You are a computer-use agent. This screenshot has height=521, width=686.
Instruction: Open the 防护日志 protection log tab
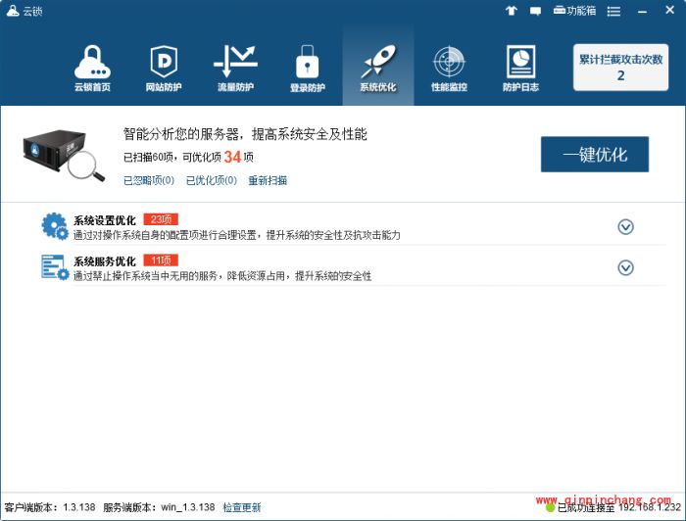click(x=520, y=69)
